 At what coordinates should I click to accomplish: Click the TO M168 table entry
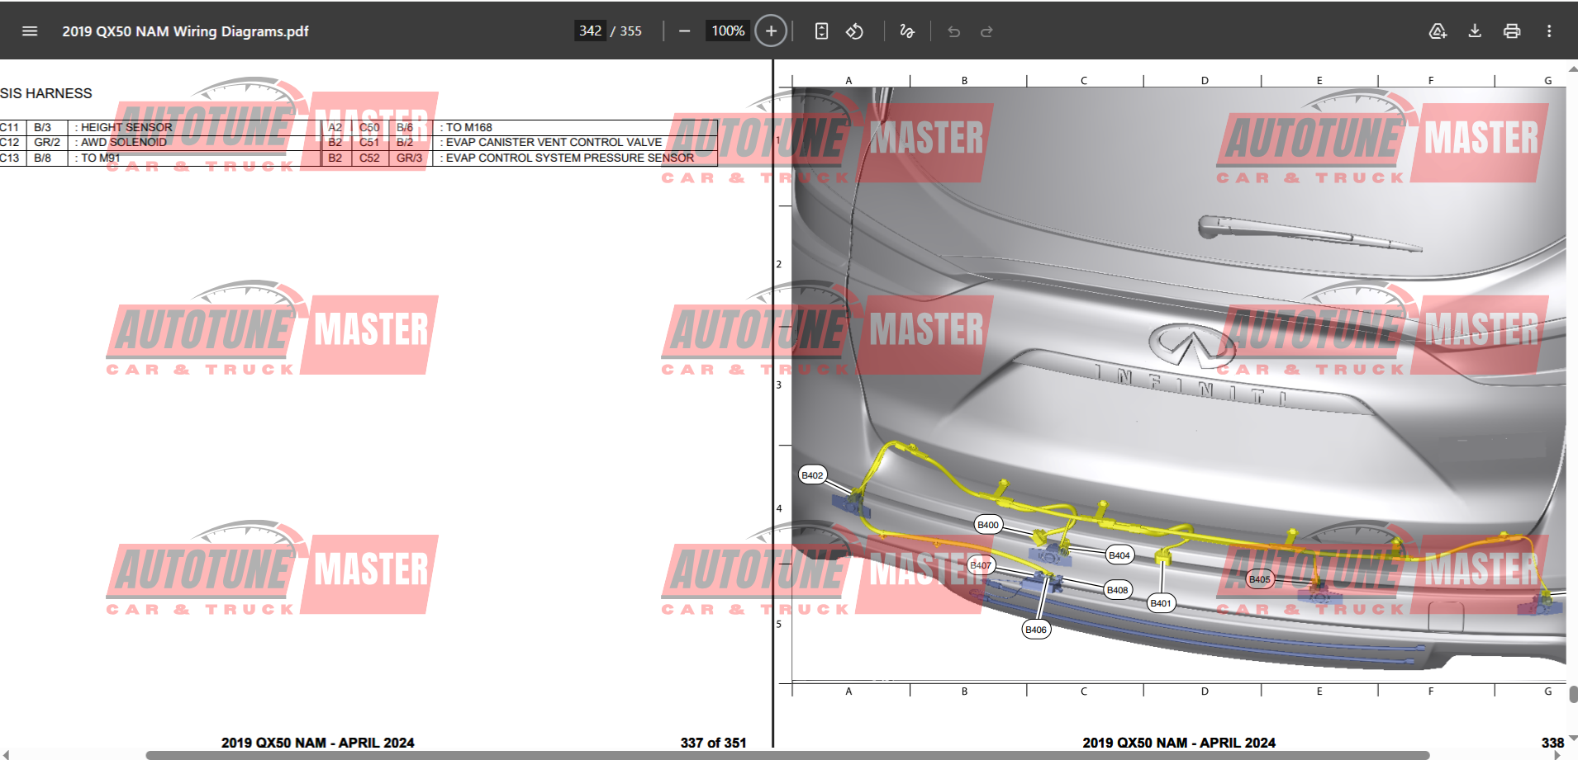(468, 127)
